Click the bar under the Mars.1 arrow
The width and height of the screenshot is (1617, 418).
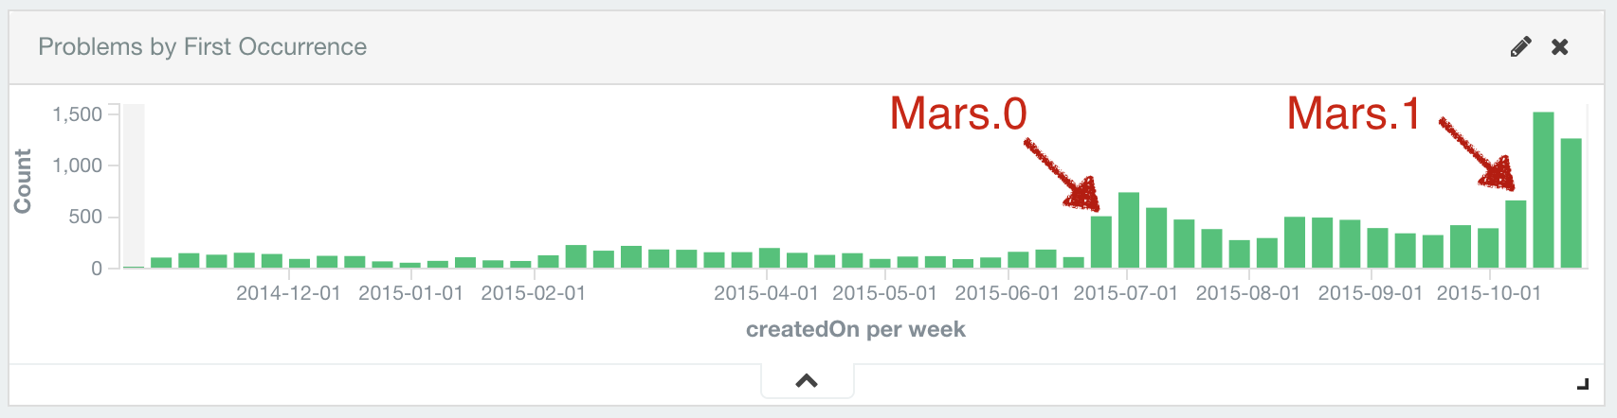coord(1516,234)
